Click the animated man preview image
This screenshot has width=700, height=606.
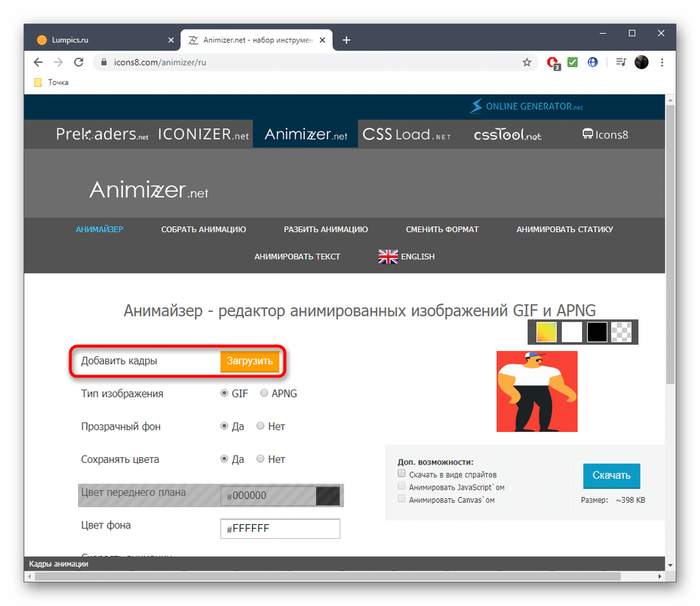point(537,391)
